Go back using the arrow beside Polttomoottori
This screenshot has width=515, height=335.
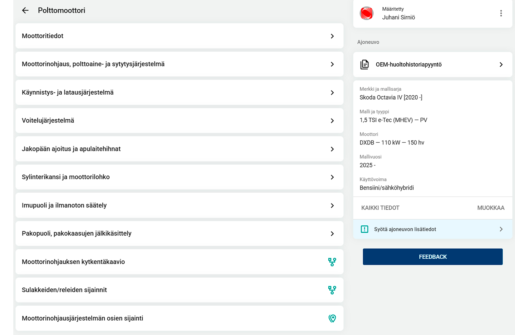[25, 10]
